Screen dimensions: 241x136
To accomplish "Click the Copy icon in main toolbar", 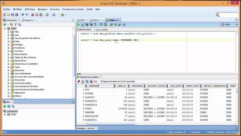I will click(37, 15).
